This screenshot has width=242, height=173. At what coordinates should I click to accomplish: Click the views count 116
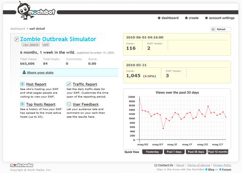[131, 48]
